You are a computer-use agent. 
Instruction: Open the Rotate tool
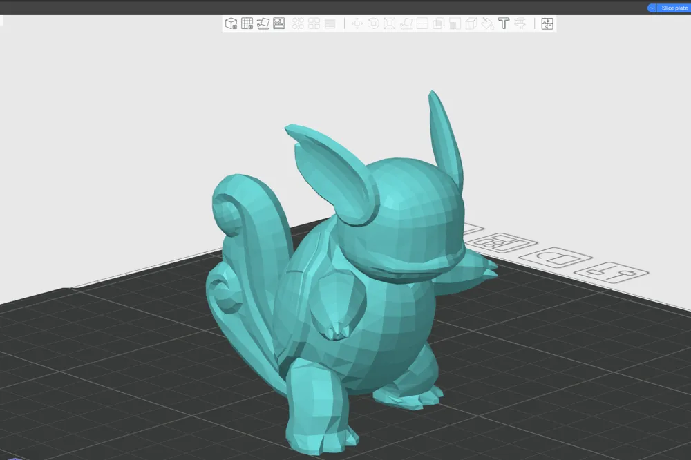373,23
